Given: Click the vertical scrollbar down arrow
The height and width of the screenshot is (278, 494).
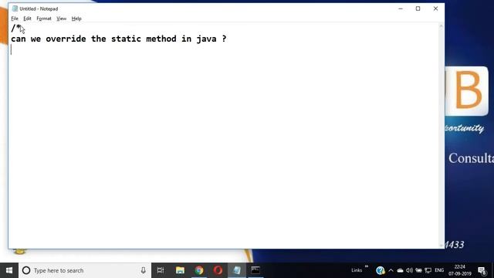Looking at the screenshot, I should click(442, 246).
